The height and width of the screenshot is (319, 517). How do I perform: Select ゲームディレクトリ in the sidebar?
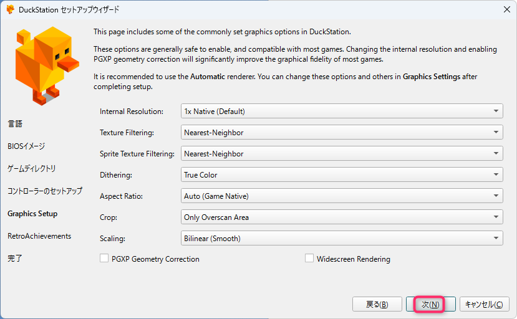point(31,169)
